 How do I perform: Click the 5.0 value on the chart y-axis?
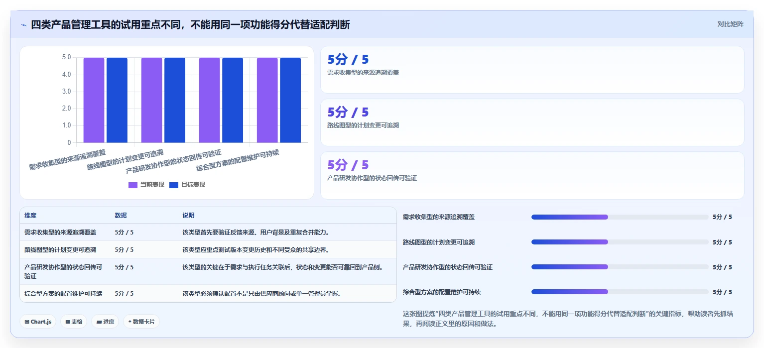[x=66, y=57]
